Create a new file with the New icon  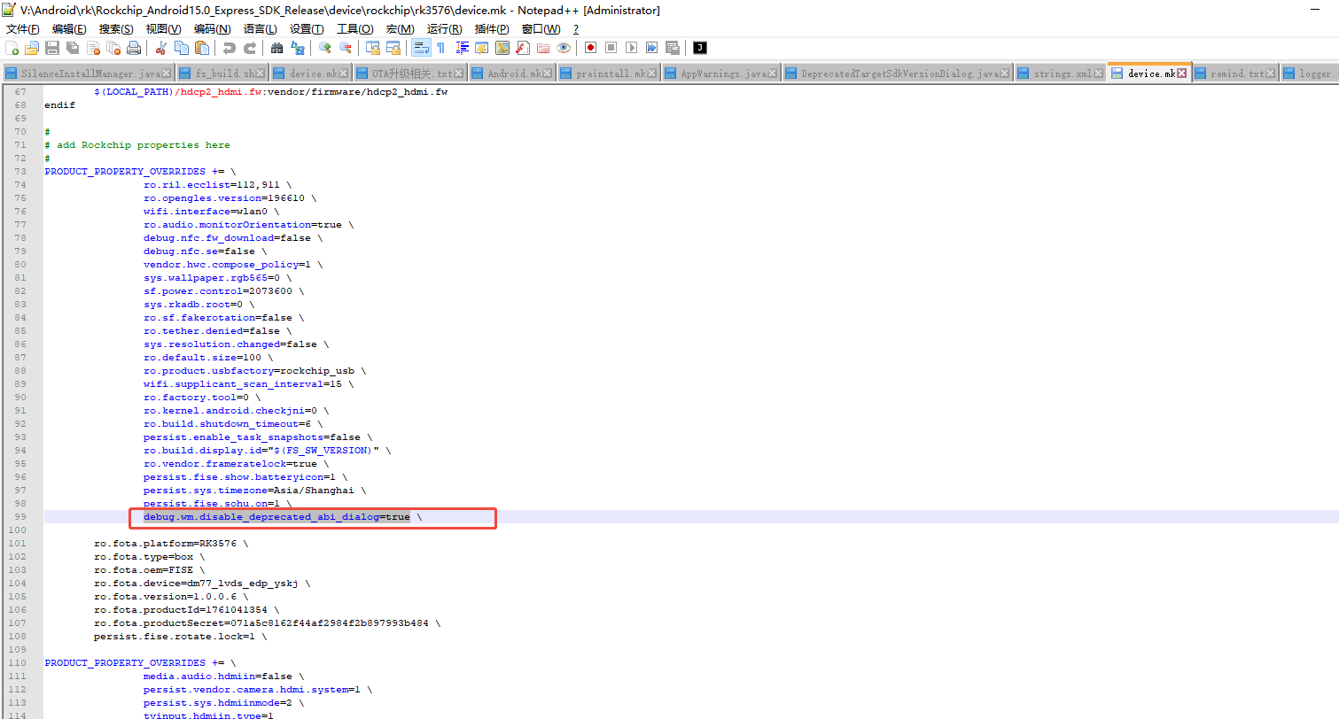click(x=12, y=48)
